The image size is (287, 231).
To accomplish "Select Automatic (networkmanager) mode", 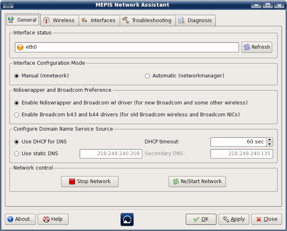I will [148, 76].
